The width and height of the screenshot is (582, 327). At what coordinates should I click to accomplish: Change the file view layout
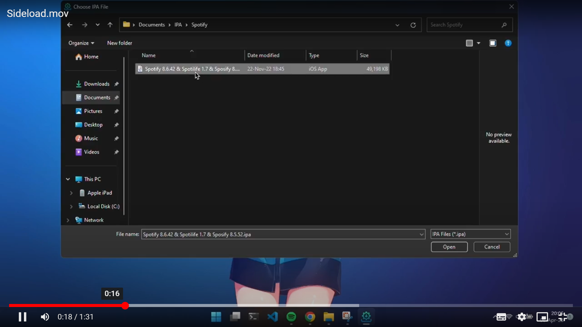469,43
